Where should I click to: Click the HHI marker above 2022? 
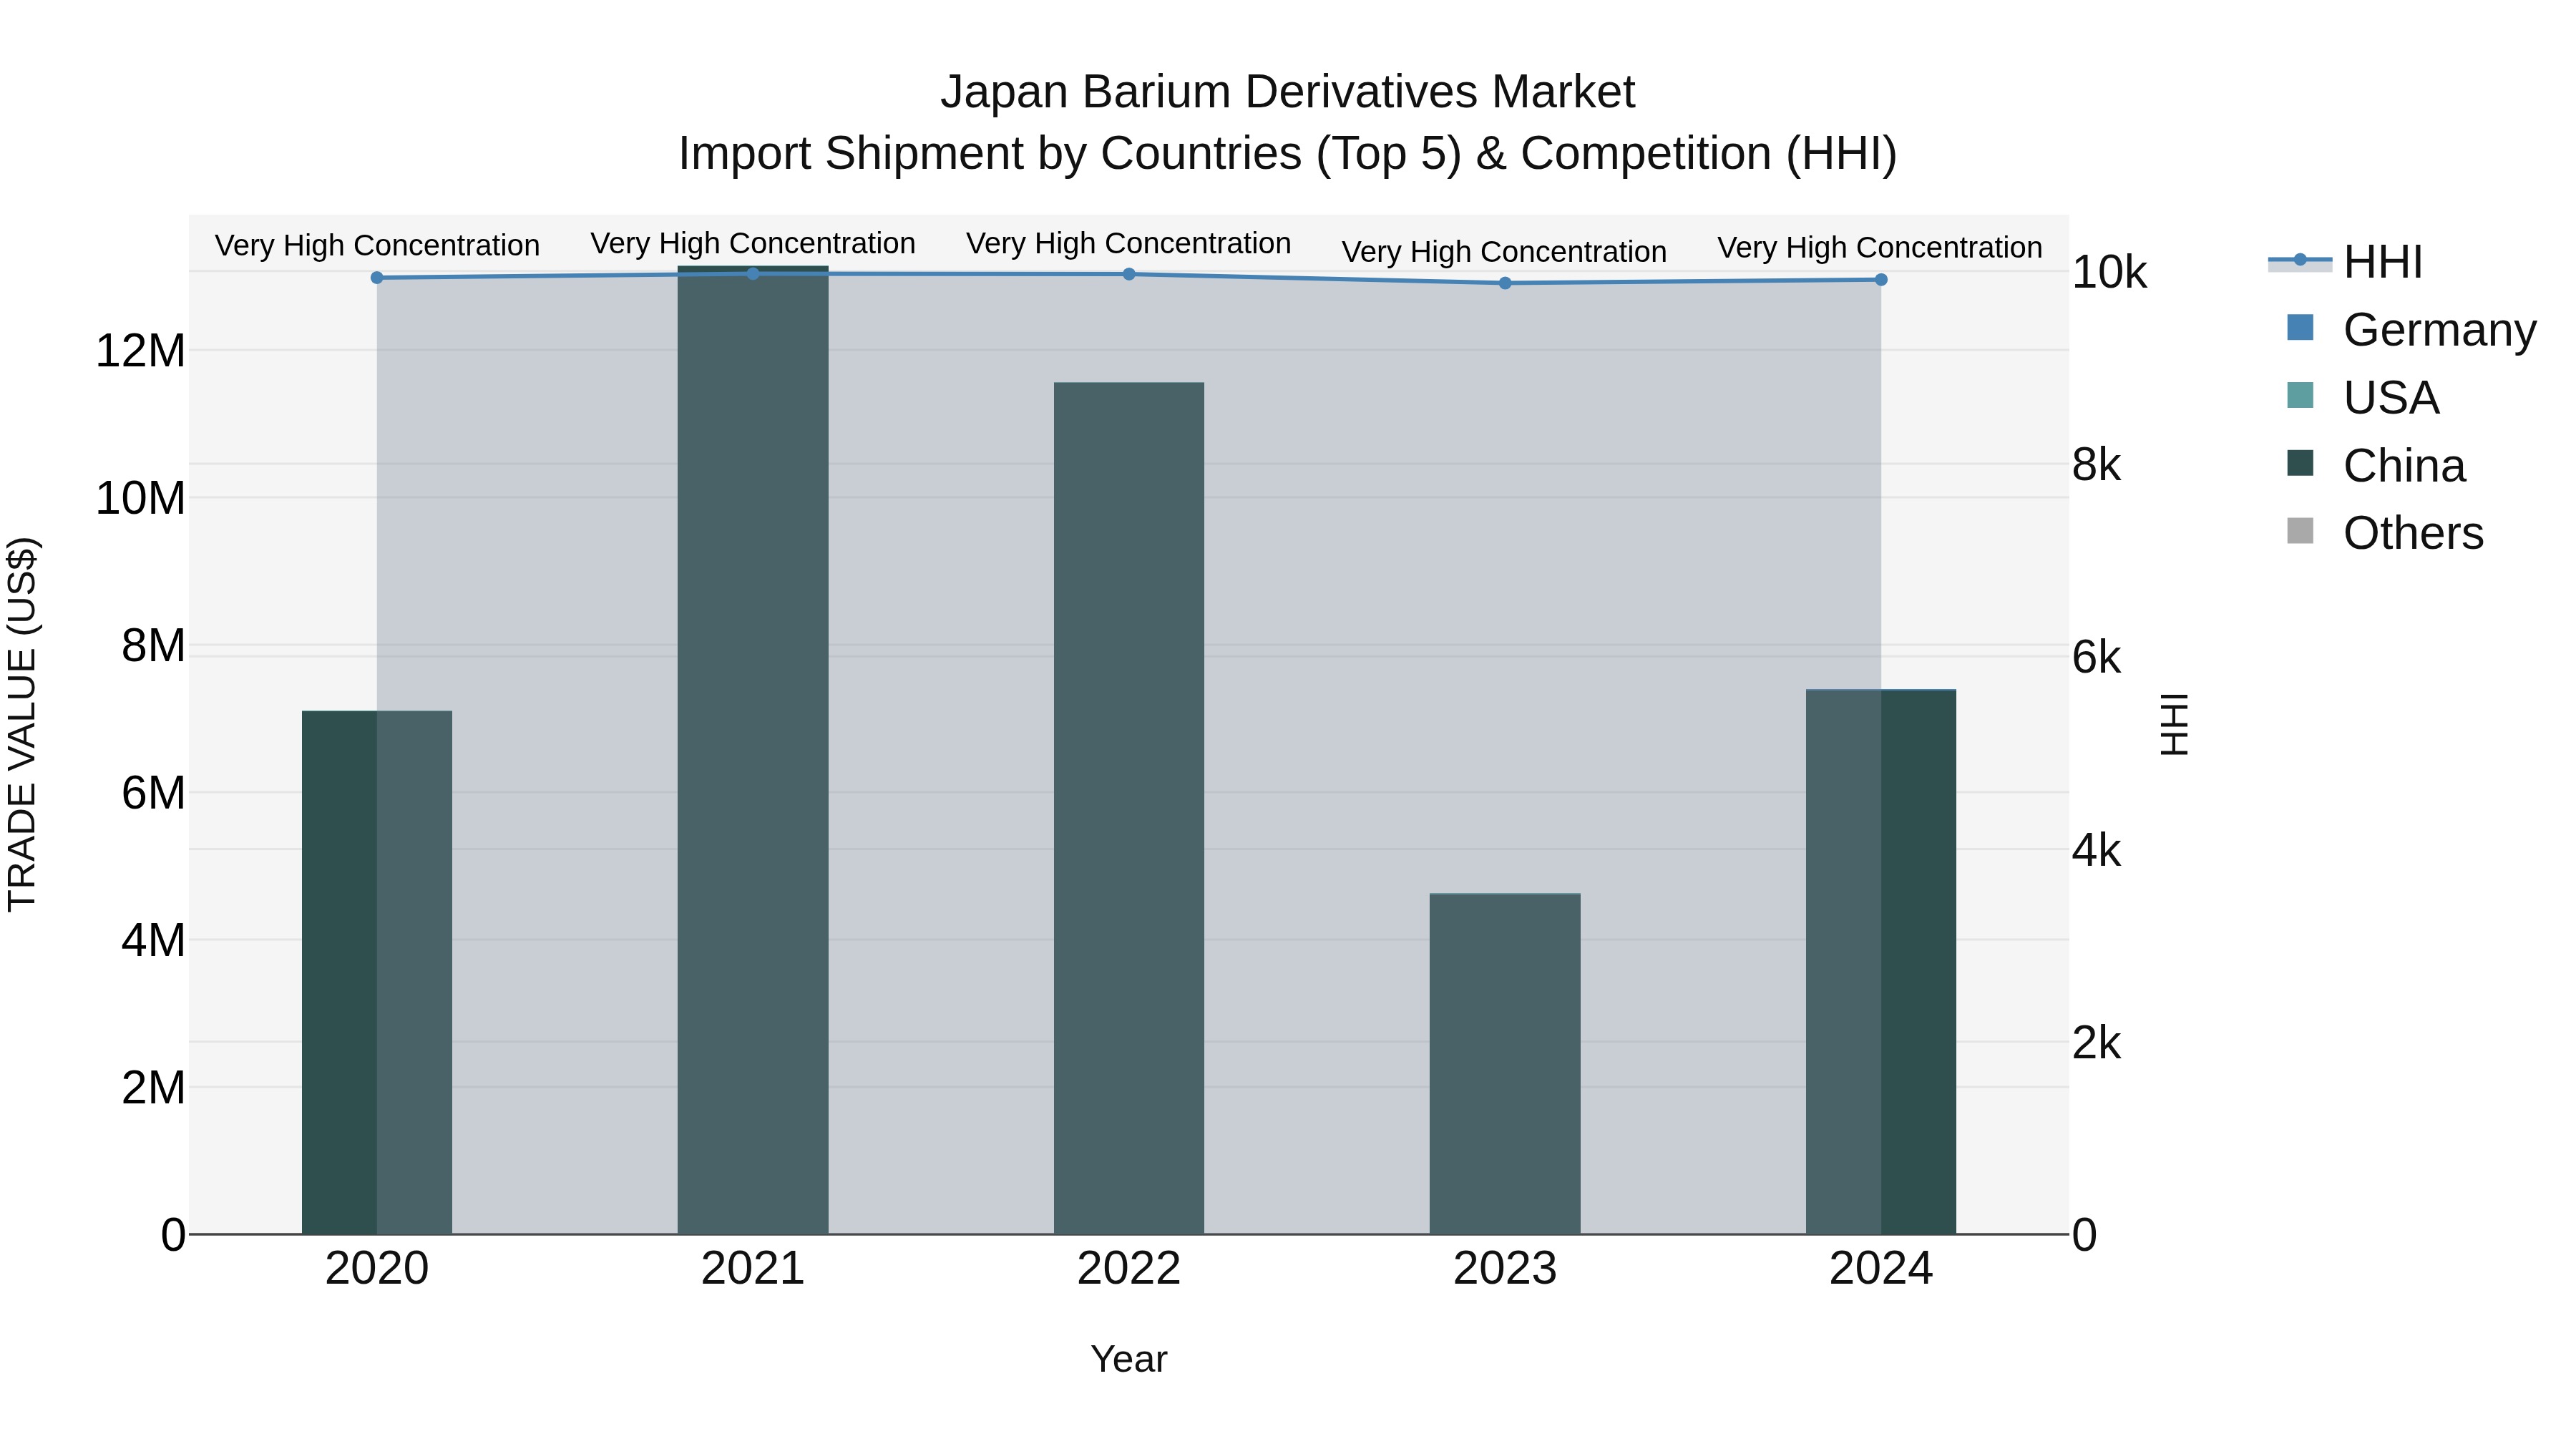tap(1129, 274)
